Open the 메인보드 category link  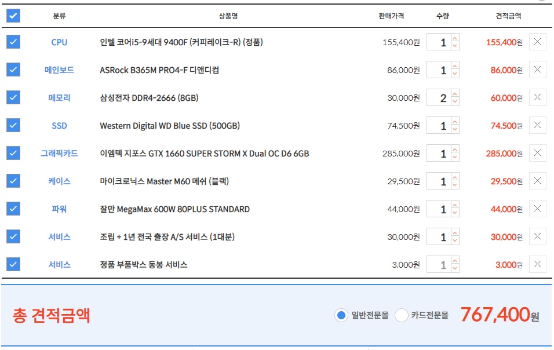tap(59, 70)
